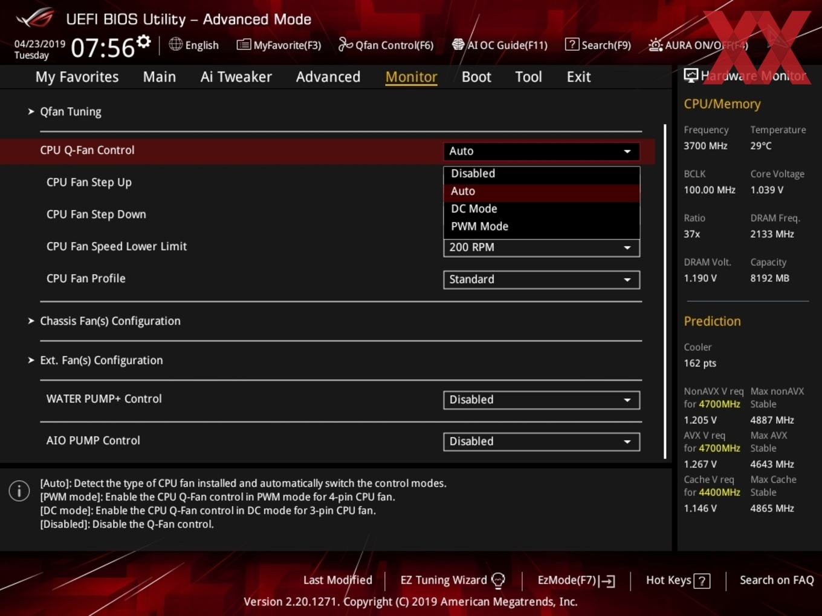Select CPU Fan Speed Lower Limit label
This screenshot has width=822, height=616.
pyautogui.click(x=117, y=246)
